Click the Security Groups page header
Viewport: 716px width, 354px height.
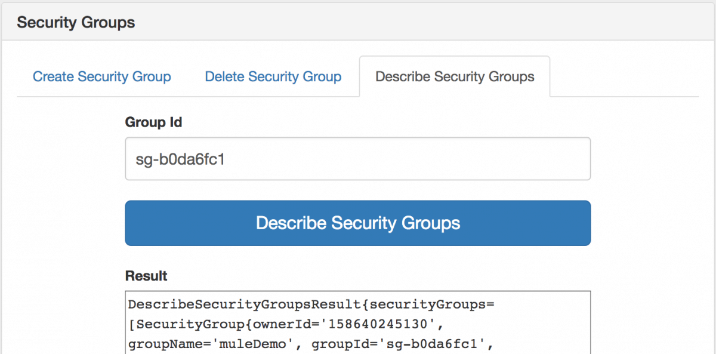click(x=76, y=22)
